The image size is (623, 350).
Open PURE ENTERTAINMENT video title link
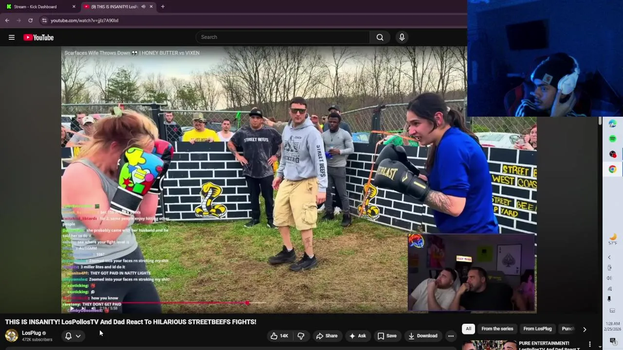pos(550,346)
